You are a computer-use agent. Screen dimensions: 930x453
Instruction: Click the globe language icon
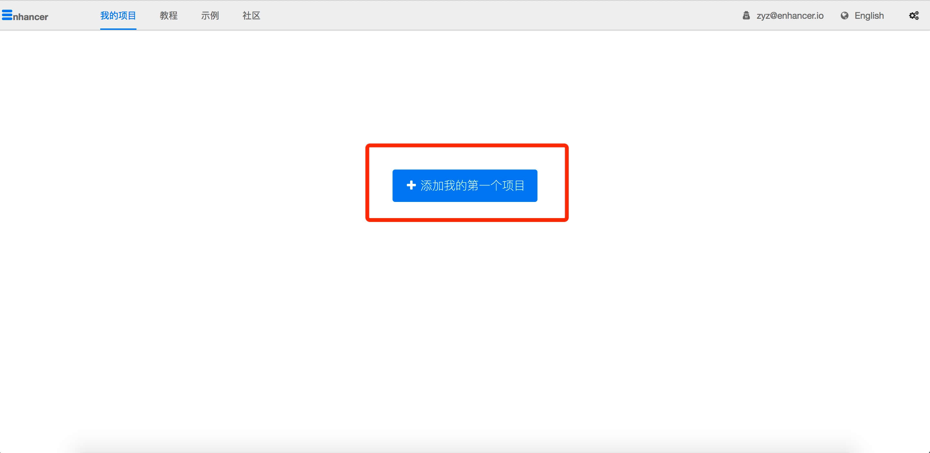(x=844, y=16)
